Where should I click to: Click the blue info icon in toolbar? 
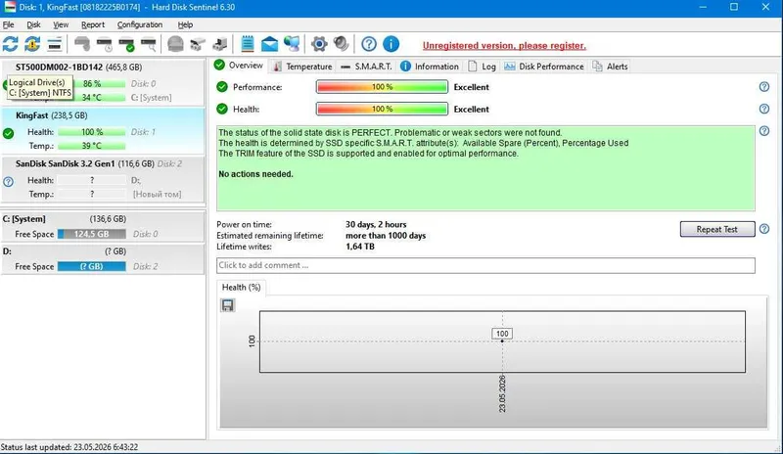pos(391,44)
